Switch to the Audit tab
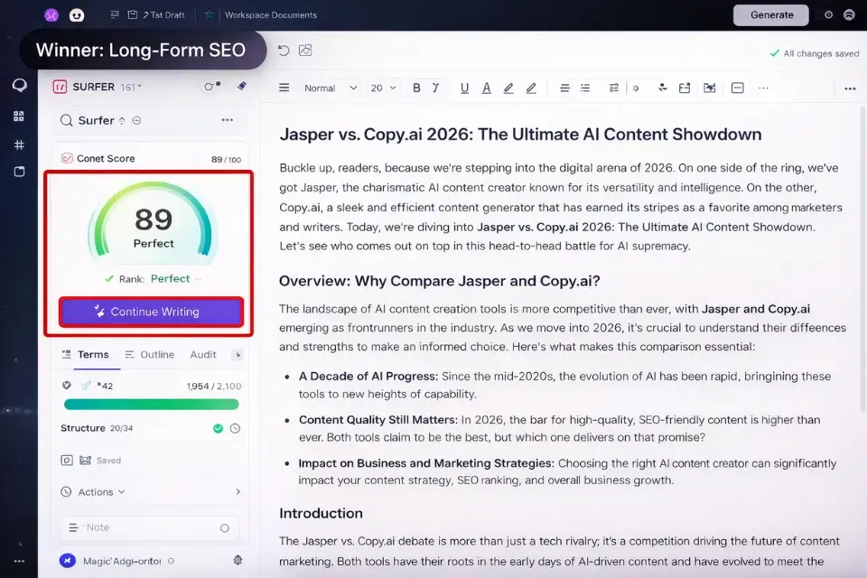The width and height of the screenshot is (867, 578). click(203, 354)
